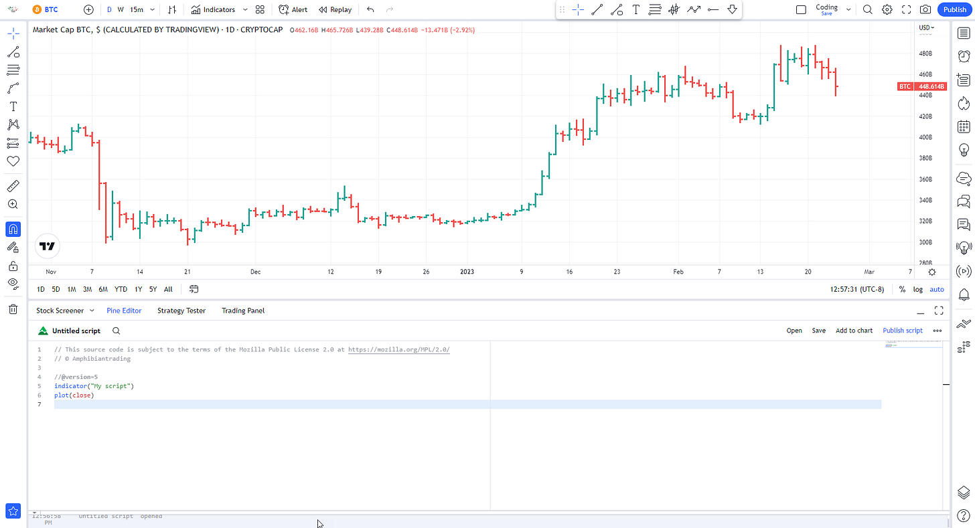Expand the timeframe interval dropdown

[153, 9]
